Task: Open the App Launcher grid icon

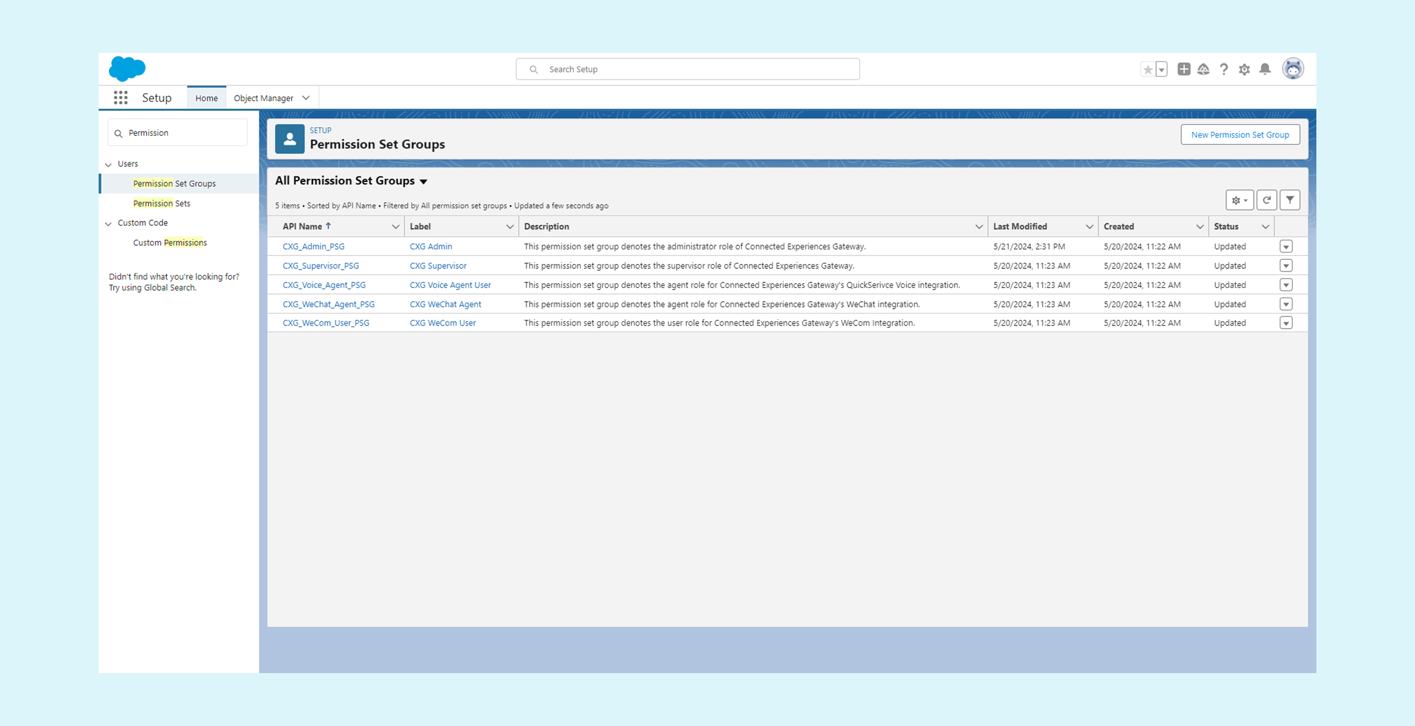Action: pyautogui.click(x=121, y=97)
